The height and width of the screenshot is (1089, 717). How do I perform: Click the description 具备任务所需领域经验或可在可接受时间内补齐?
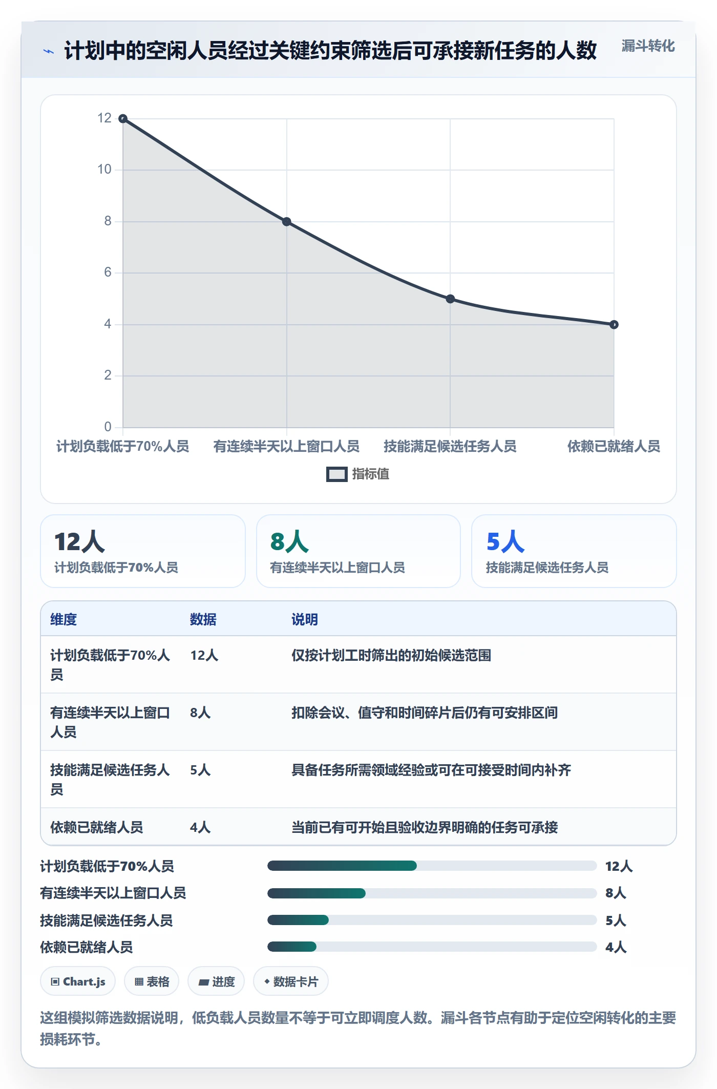pyautogui.click(x=431, y=770)
